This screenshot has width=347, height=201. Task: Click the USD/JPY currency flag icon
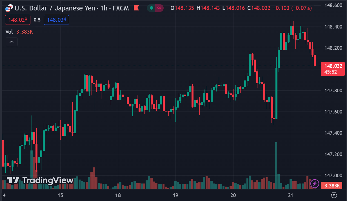click(x=9, y=8)
